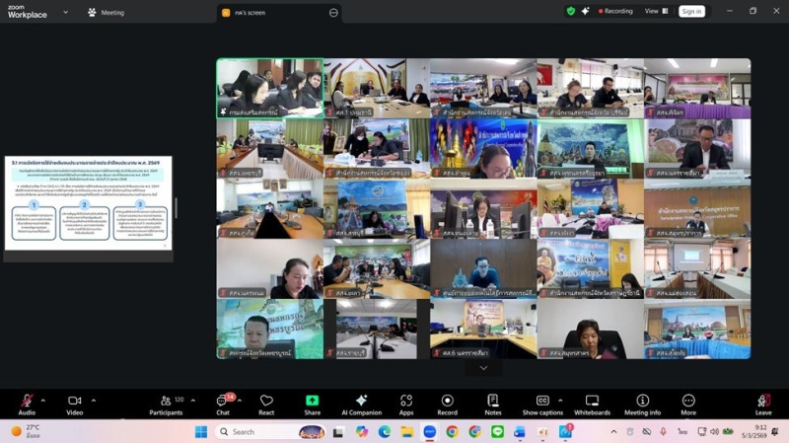This screenshot has height=443, width=789.
Task: Select the shared screen slide thumbnail
Action: (88, 202)
